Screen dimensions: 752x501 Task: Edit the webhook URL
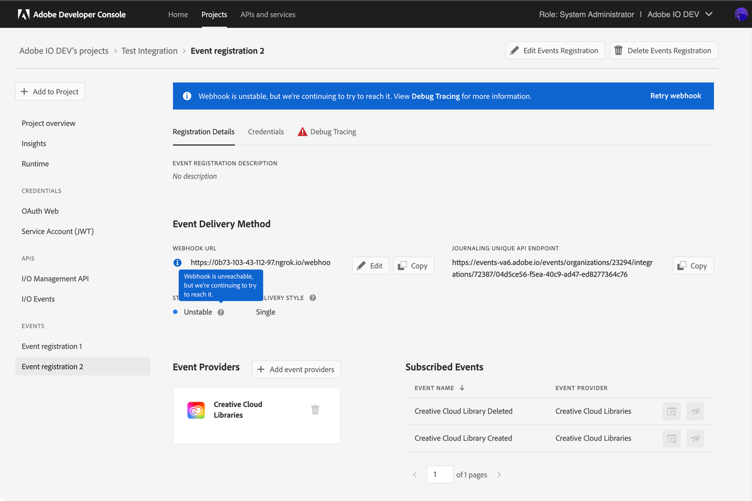[x=370, y=265]
